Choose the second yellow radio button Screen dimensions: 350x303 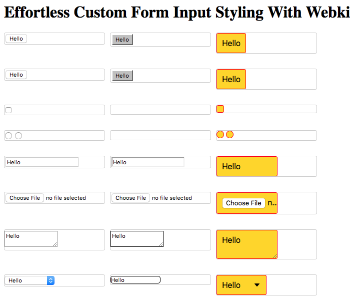pyautogui.click(x=229, y=134)
